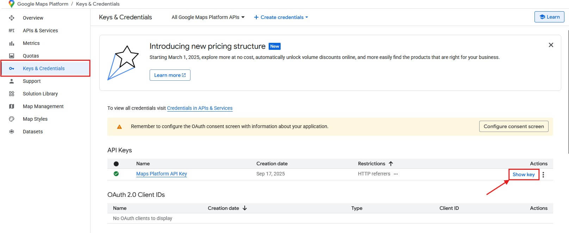This screenshot has width=569, height=233.
Task: Open the Create credentials dropdown
Action: 281,17
